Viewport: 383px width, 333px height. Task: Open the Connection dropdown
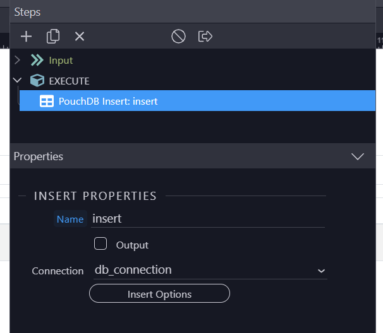[x=210, y=270]
